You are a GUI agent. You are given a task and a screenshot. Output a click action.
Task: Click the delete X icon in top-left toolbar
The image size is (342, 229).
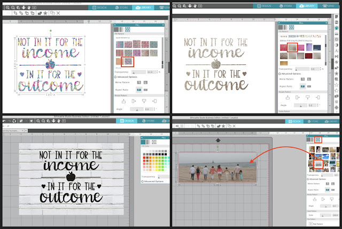click(58, 13)
